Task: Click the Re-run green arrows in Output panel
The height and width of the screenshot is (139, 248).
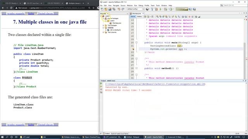Action: pos(101,83)
